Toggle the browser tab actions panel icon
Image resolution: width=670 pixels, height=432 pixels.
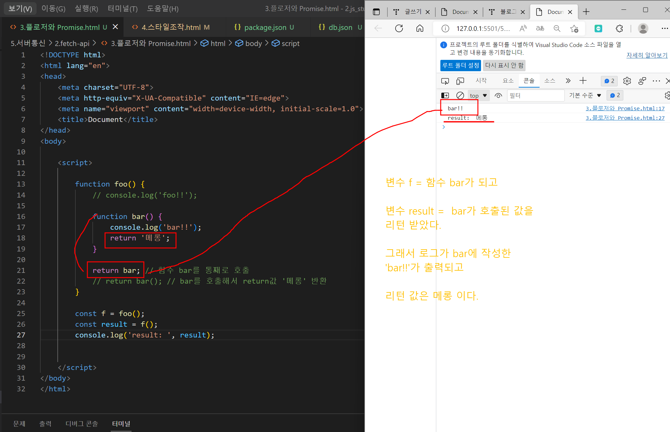point(376,12)
